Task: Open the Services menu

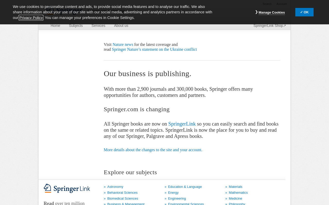Action: coord(98,26)
